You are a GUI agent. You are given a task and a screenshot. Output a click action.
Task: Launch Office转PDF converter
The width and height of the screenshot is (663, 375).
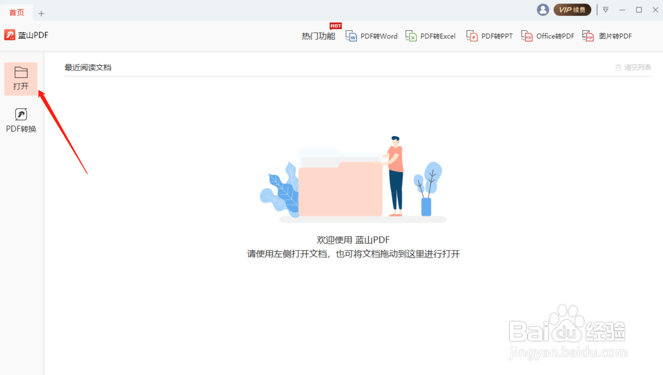[x=548, y=36]
